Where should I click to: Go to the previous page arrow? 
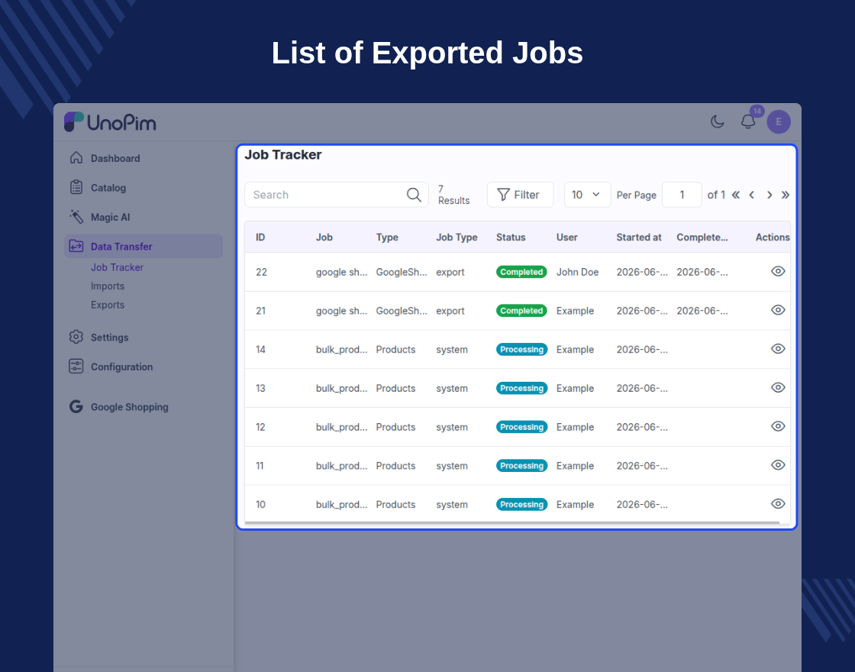pyautogui.click(x=752, y=195)
